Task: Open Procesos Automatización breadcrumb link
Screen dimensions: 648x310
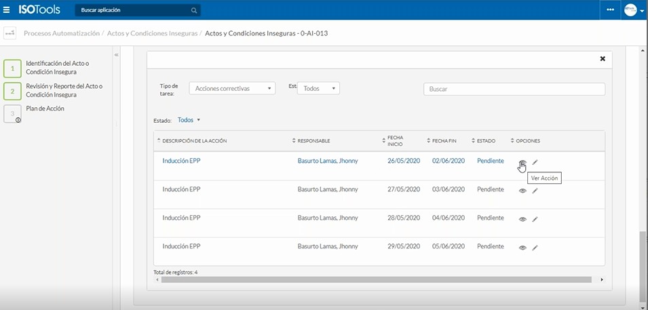Action: coord(62,33)
